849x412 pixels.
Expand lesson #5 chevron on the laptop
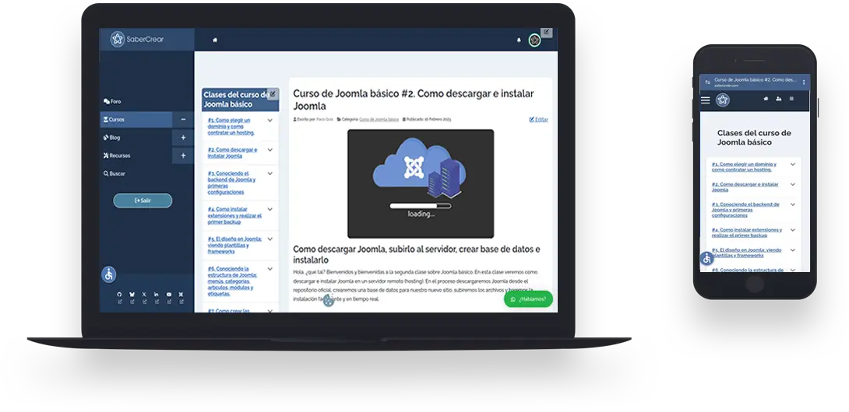coord(269,239)
